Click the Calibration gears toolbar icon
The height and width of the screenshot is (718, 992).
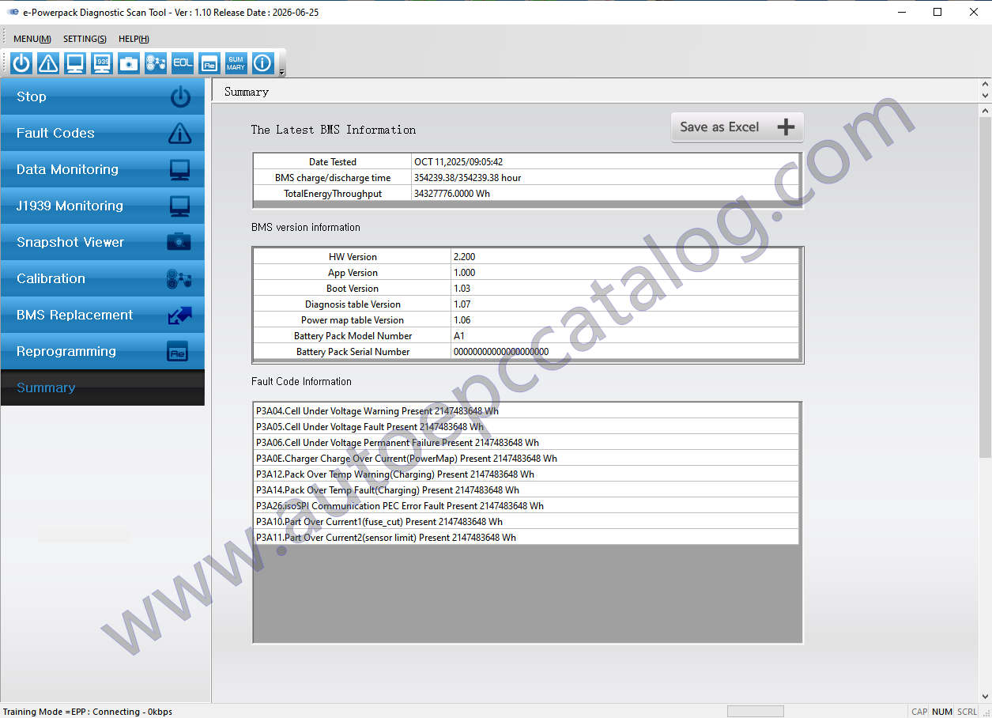(156, 63)
